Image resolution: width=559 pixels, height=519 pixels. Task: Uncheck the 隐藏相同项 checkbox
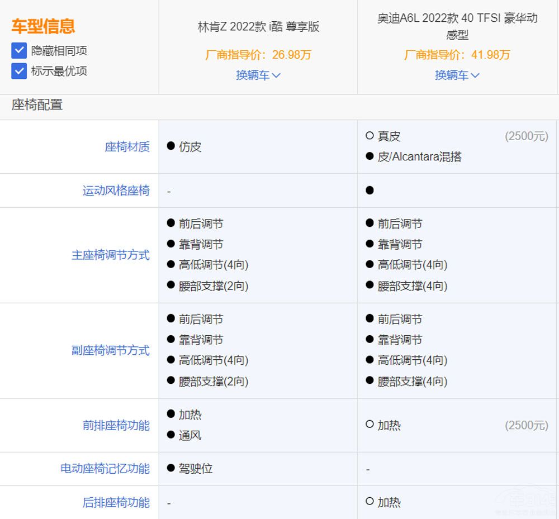[x=19, y=51]
